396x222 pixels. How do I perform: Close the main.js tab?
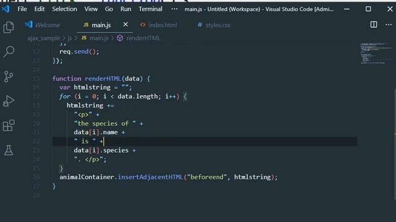point(126,25)
